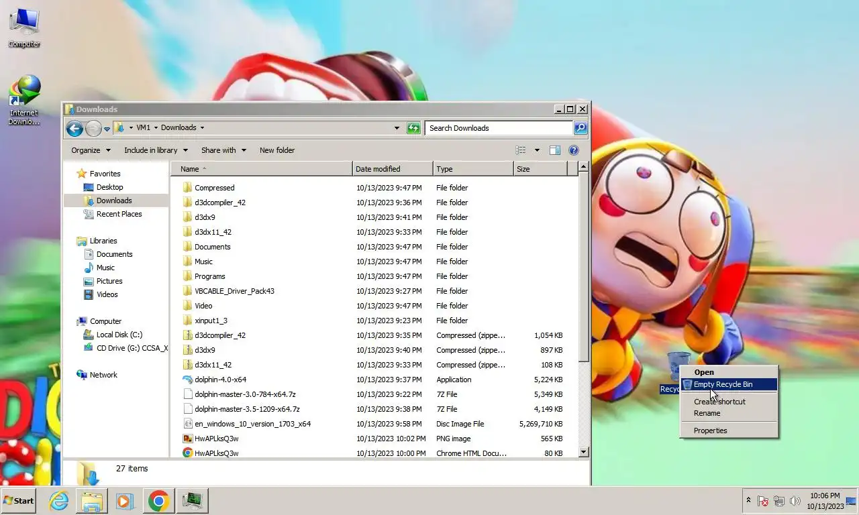Click the Start button

19,500
